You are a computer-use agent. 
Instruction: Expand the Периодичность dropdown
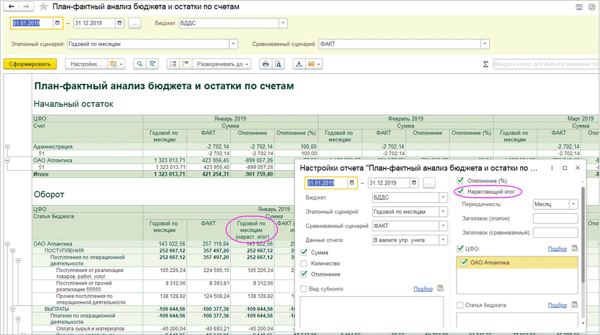click(x=574, y=204)
